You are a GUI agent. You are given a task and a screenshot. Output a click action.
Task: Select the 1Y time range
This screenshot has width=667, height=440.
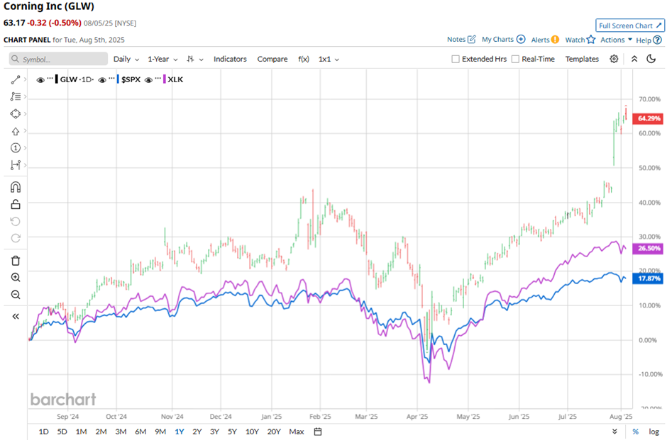(179, 431)
